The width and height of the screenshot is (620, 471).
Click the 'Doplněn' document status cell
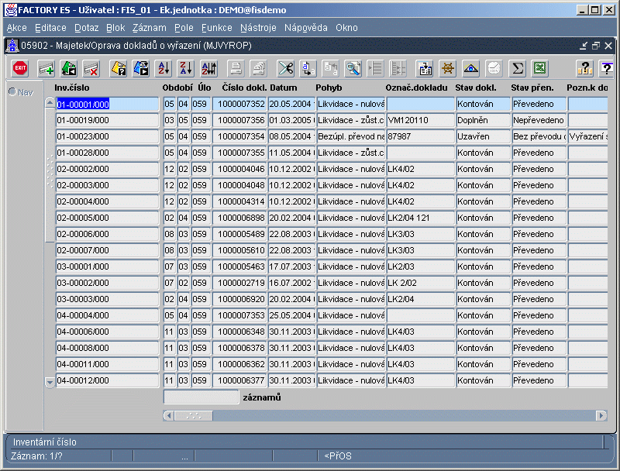(x=483, y=120)
